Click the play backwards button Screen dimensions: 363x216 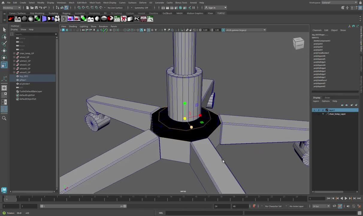(341, 198)
